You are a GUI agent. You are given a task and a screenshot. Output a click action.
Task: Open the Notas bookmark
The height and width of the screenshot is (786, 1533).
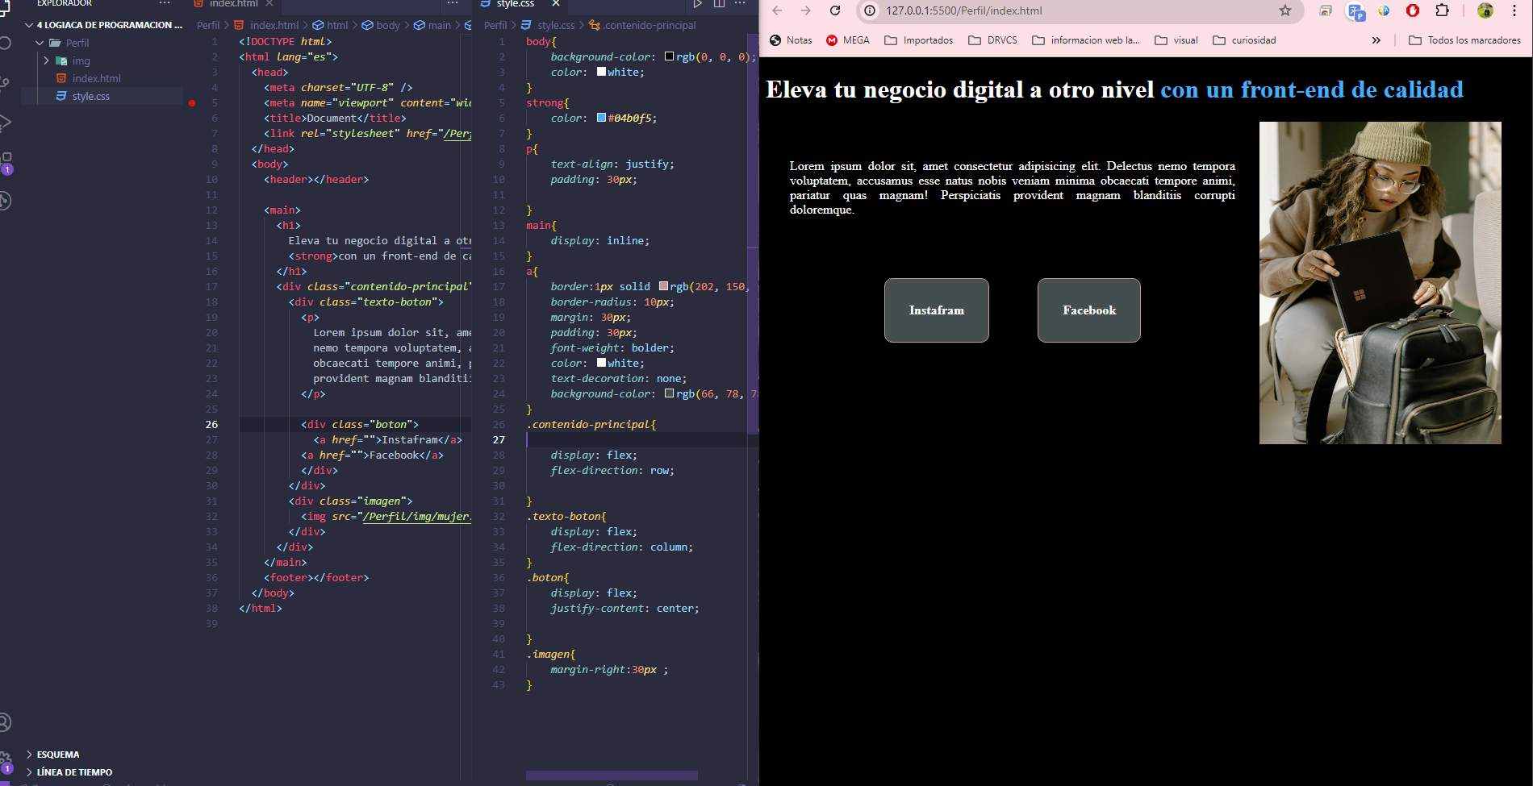(791, 40)
